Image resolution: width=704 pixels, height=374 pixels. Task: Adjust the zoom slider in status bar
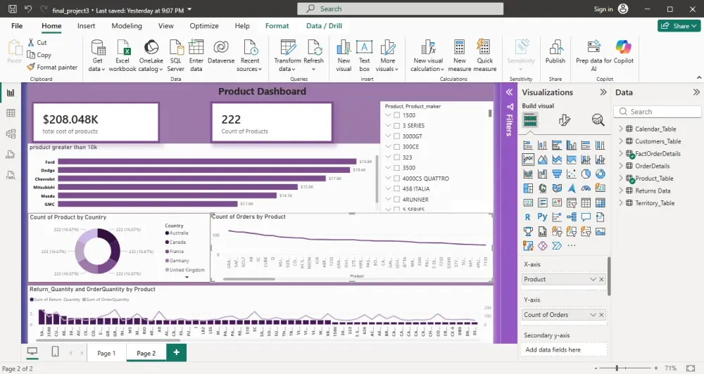(617, 368)
